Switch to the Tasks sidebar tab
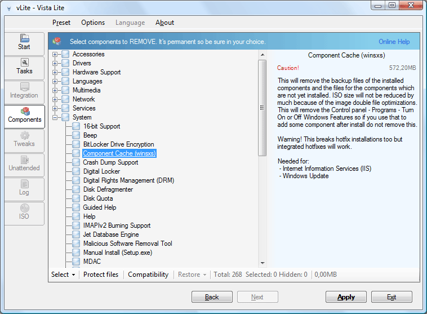This screenshot has height=314, width=427. [24, 67]
